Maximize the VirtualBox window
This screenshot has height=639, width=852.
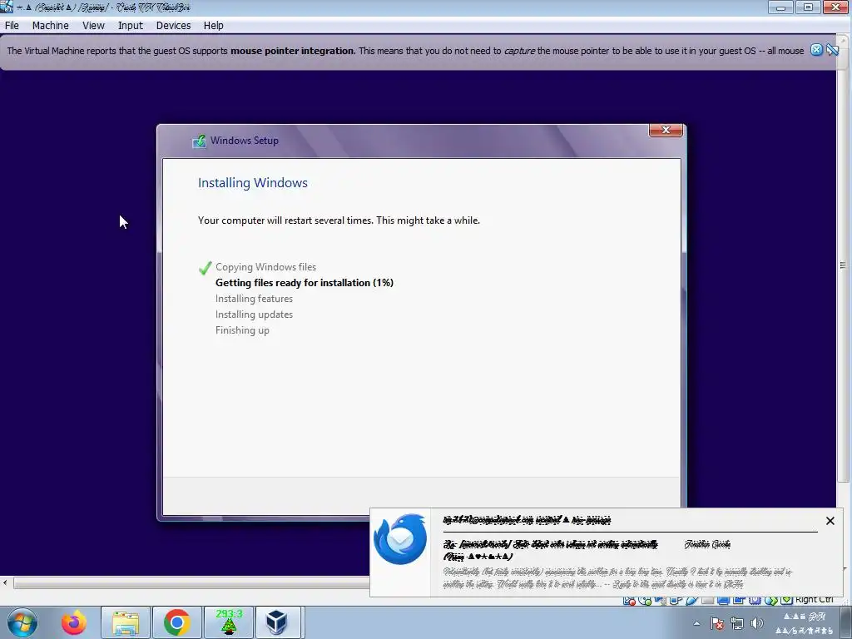pos(808,7)
